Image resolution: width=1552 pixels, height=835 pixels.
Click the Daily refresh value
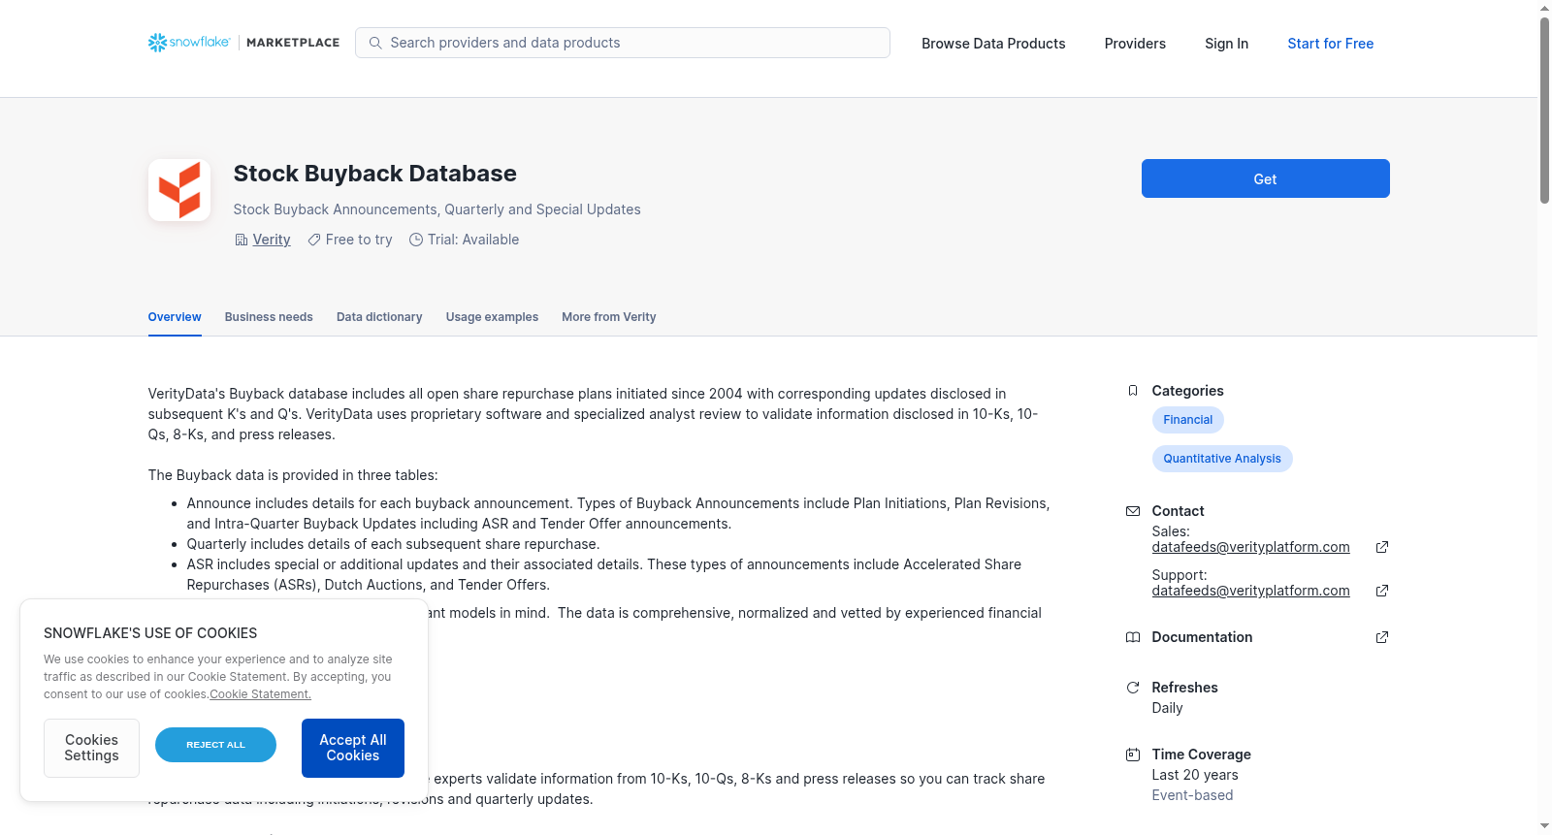pos(1167,708)
